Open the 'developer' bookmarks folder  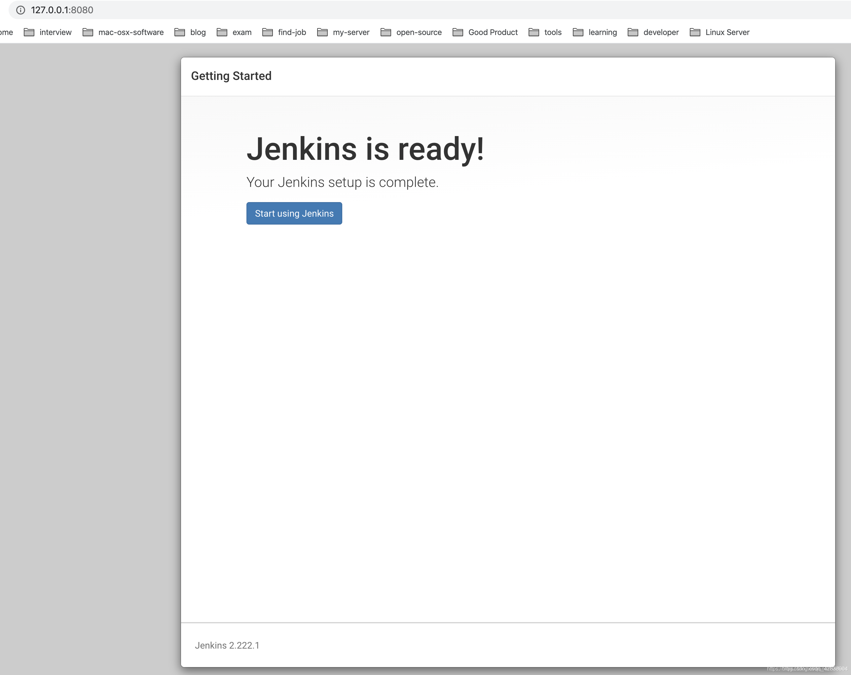point(653,32)
